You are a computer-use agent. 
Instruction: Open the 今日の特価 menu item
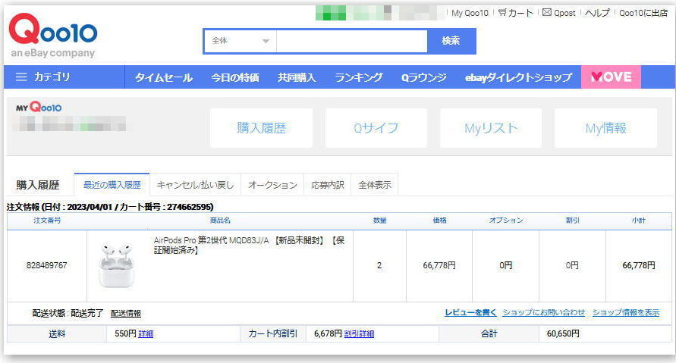click(x=235, y=77)
